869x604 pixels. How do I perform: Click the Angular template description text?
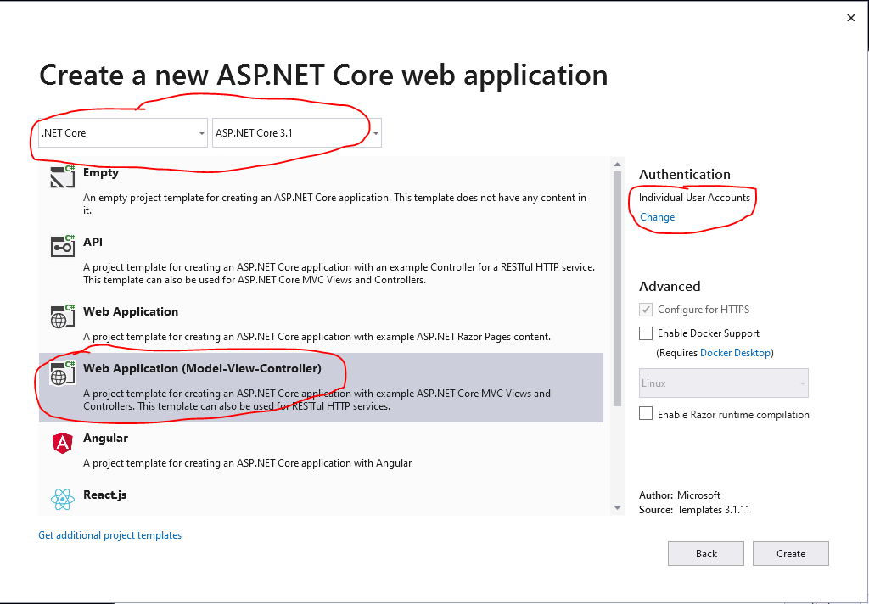pos(247,462)
